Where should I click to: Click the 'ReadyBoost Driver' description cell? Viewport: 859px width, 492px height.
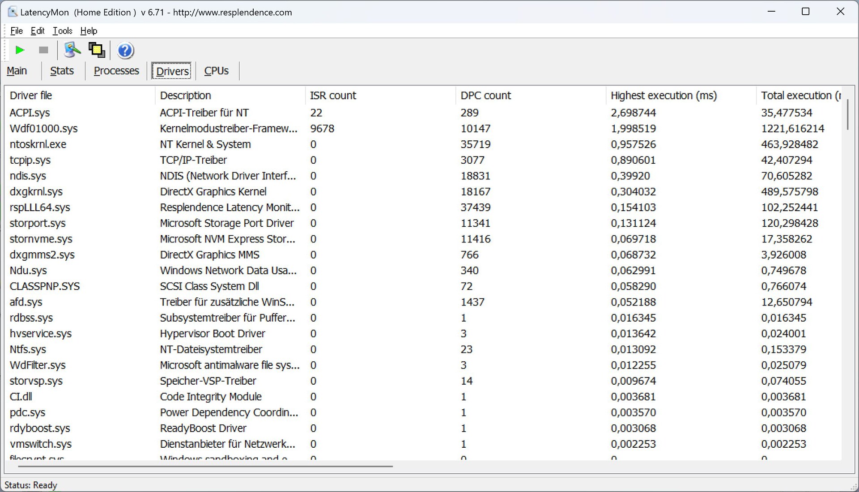pyautogui.click(x=203, y=428)
